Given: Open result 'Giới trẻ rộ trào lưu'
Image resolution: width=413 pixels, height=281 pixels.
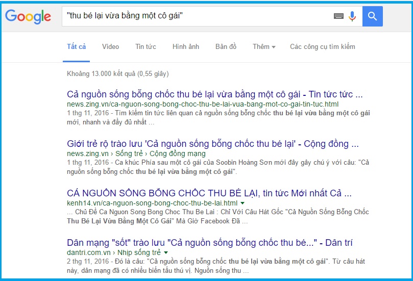Looking at the screenshot, I should [212, 144].
